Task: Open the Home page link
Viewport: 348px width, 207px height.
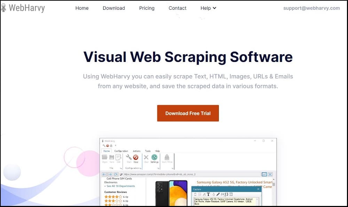Action: [x=82, y=8]
